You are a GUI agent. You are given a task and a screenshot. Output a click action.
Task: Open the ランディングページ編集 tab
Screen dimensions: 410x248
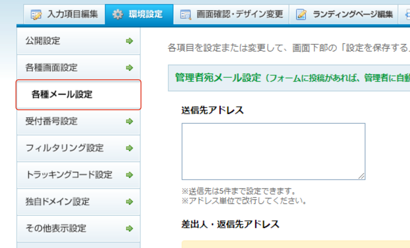pos(344,14)
